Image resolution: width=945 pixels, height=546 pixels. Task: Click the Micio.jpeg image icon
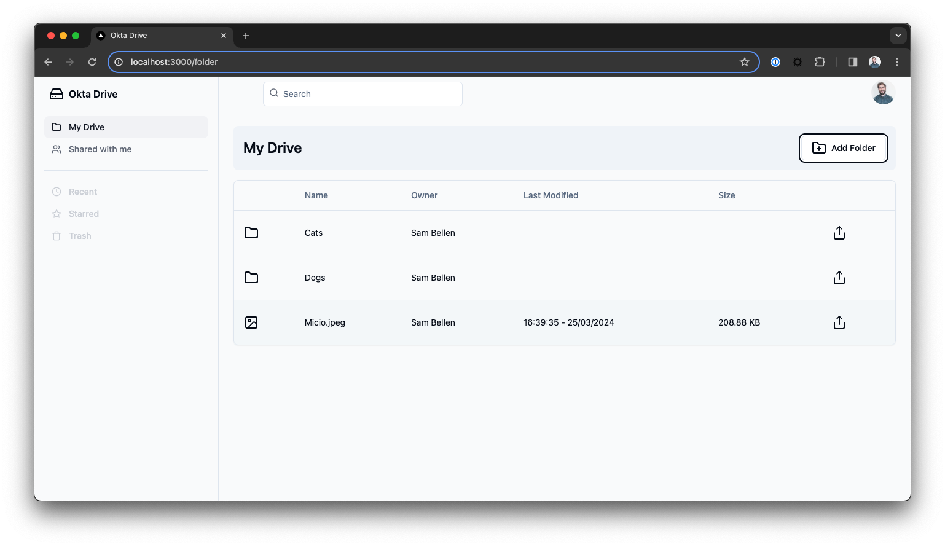(251, 322)
